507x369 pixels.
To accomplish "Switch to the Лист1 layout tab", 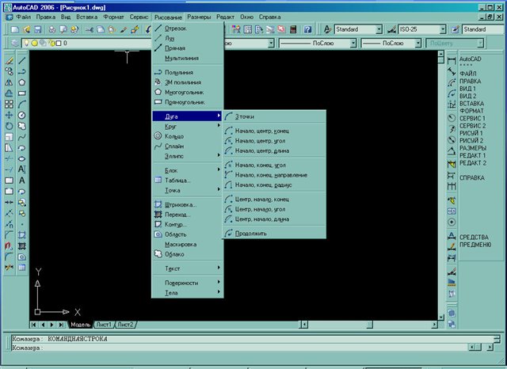I will click(104, 325).
